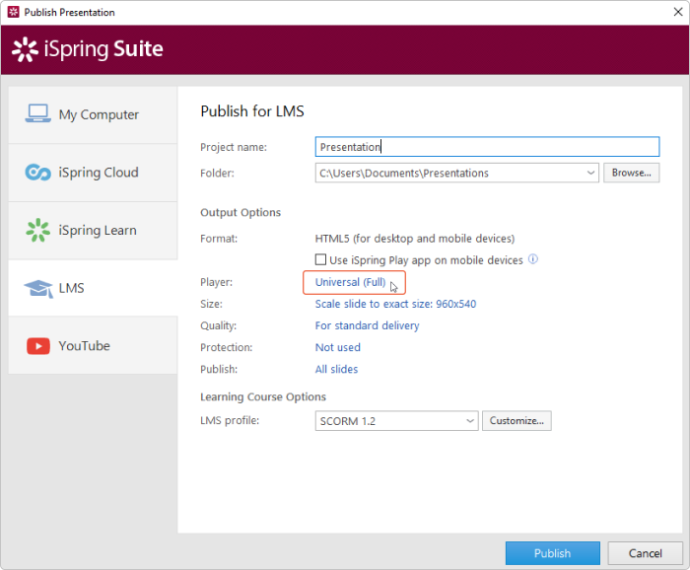
Task: Click the Customize... button
Action: tap(517, 421)
